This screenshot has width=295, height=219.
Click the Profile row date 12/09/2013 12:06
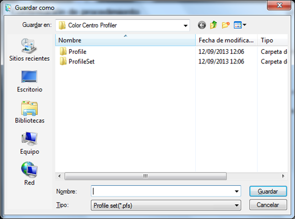click(x=221, y=51)
